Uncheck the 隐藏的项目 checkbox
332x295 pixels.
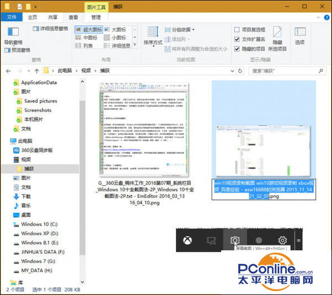click(x=237, y=49)
